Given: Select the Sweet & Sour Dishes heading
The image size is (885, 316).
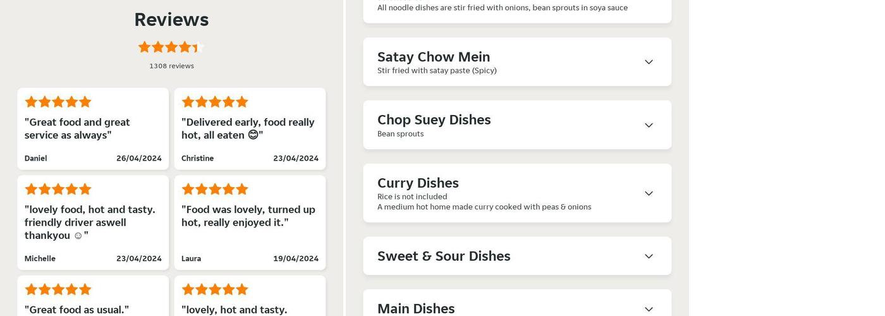Looking at the screenshot, I should tap(444, 256).
